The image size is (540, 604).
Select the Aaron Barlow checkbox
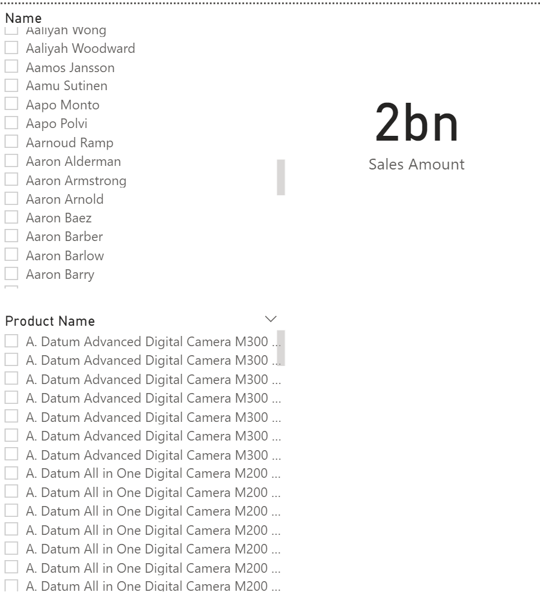click(x=11, y=255)
